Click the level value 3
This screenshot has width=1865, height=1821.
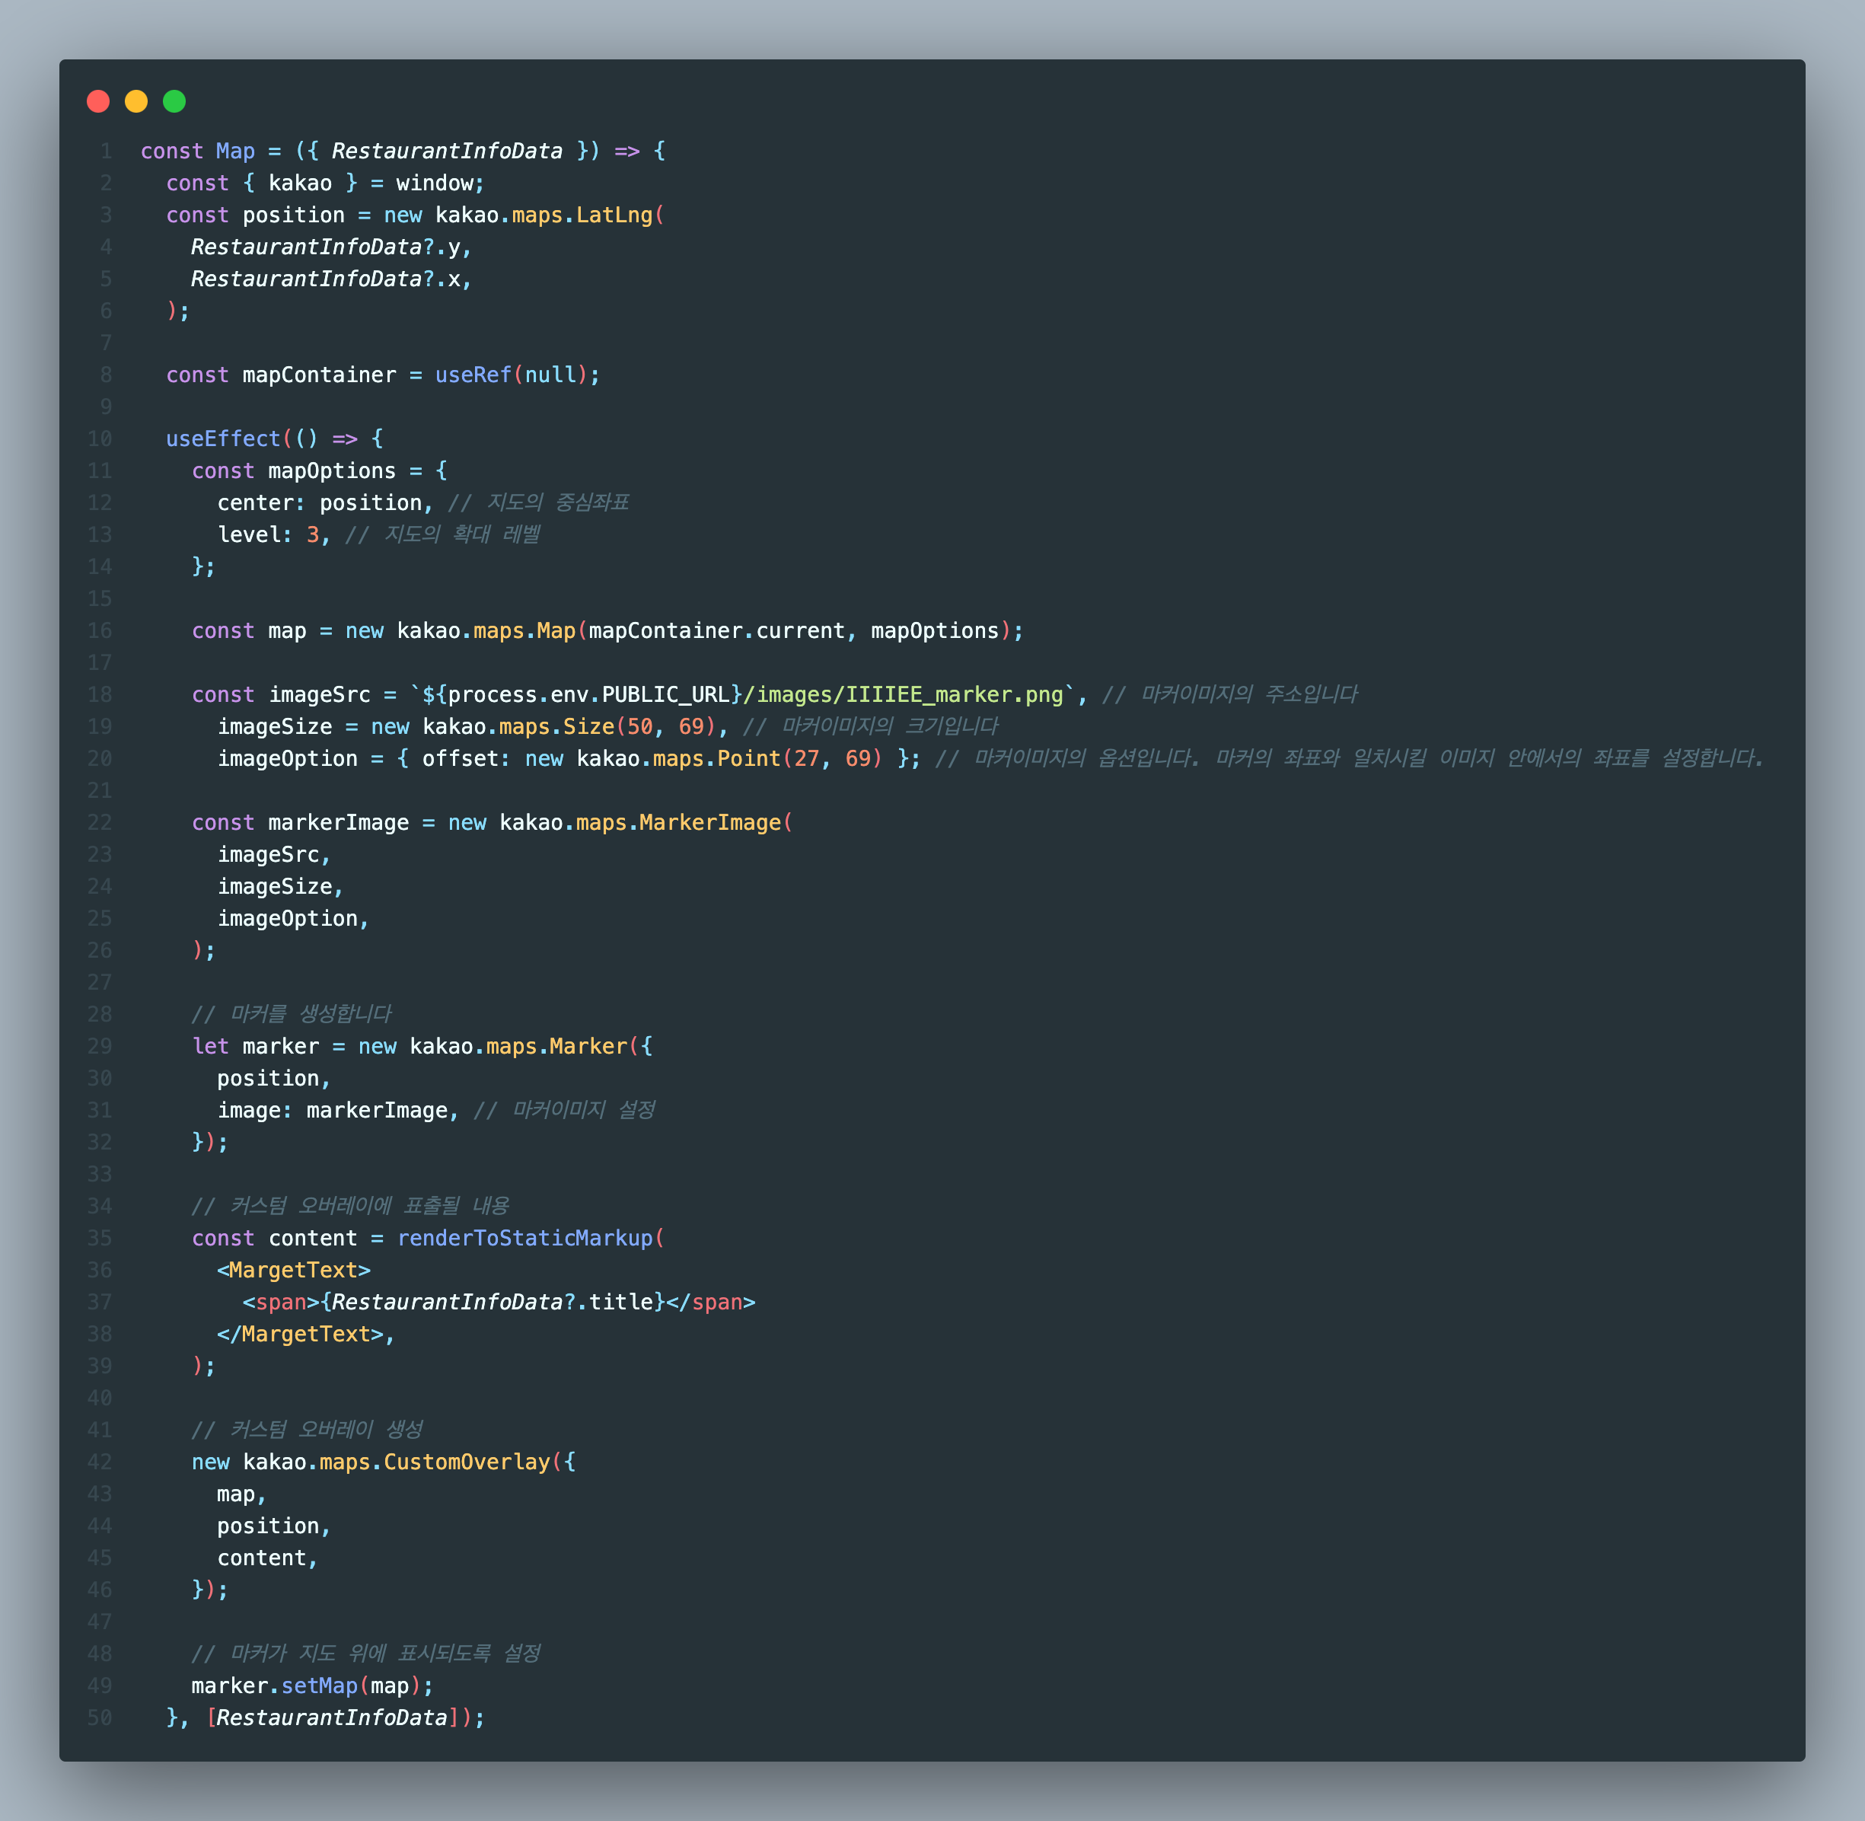[313, 534]
